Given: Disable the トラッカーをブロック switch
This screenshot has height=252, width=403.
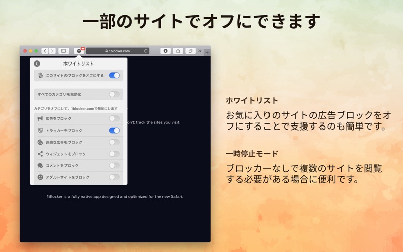Looking at the screenshot, I should point(114,131).
